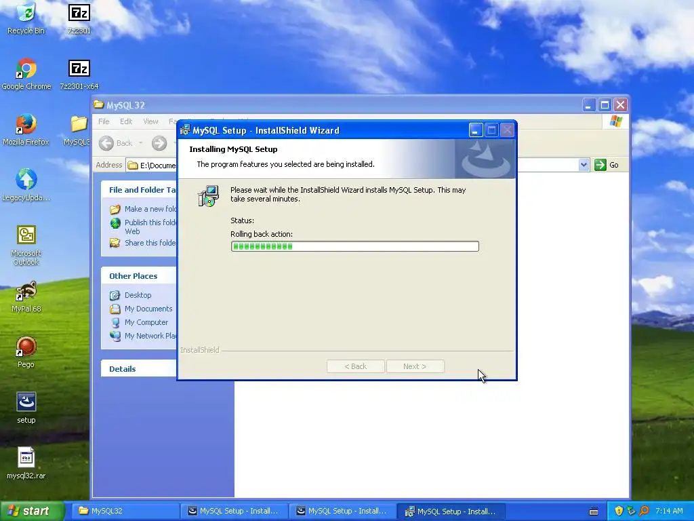The width and height of the screenshot is (694, 521).
Task: Open the View menu in MySQL32 window
Action: tap(150, 121)
